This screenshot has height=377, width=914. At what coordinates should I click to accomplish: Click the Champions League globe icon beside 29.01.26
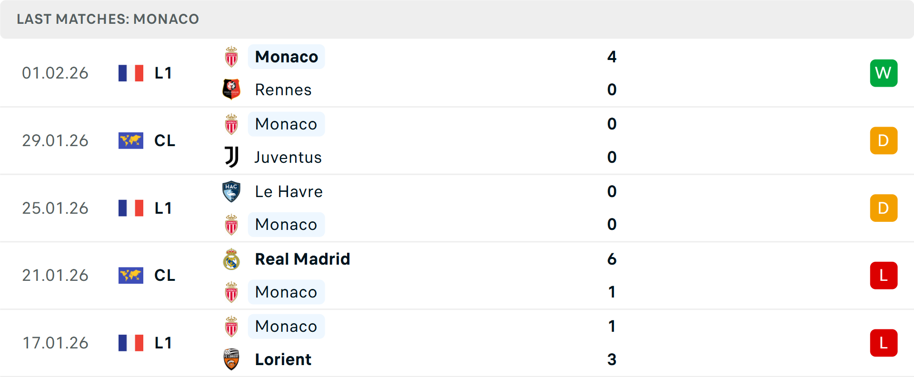coord(131,140)
